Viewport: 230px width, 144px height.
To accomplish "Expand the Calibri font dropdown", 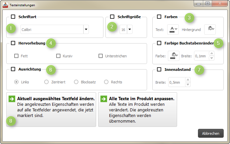I will point(86,29).
